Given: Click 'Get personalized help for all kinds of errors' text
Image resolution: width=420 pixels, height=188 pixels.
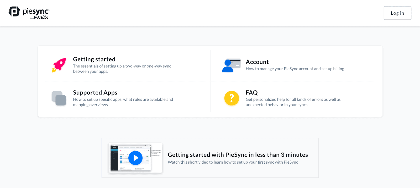Looking at the screenshot, I should click(x=293, y=102).
